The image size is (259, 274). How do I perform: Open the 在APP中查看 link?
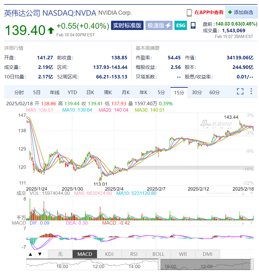click(209, 12)
